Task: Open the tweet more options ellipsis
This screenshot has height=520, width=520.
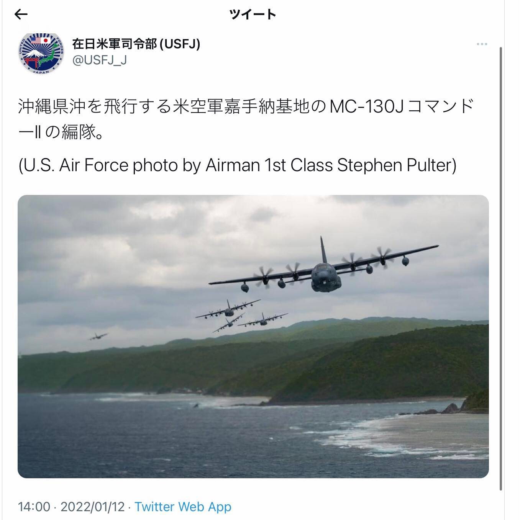Action: point(482,44)
